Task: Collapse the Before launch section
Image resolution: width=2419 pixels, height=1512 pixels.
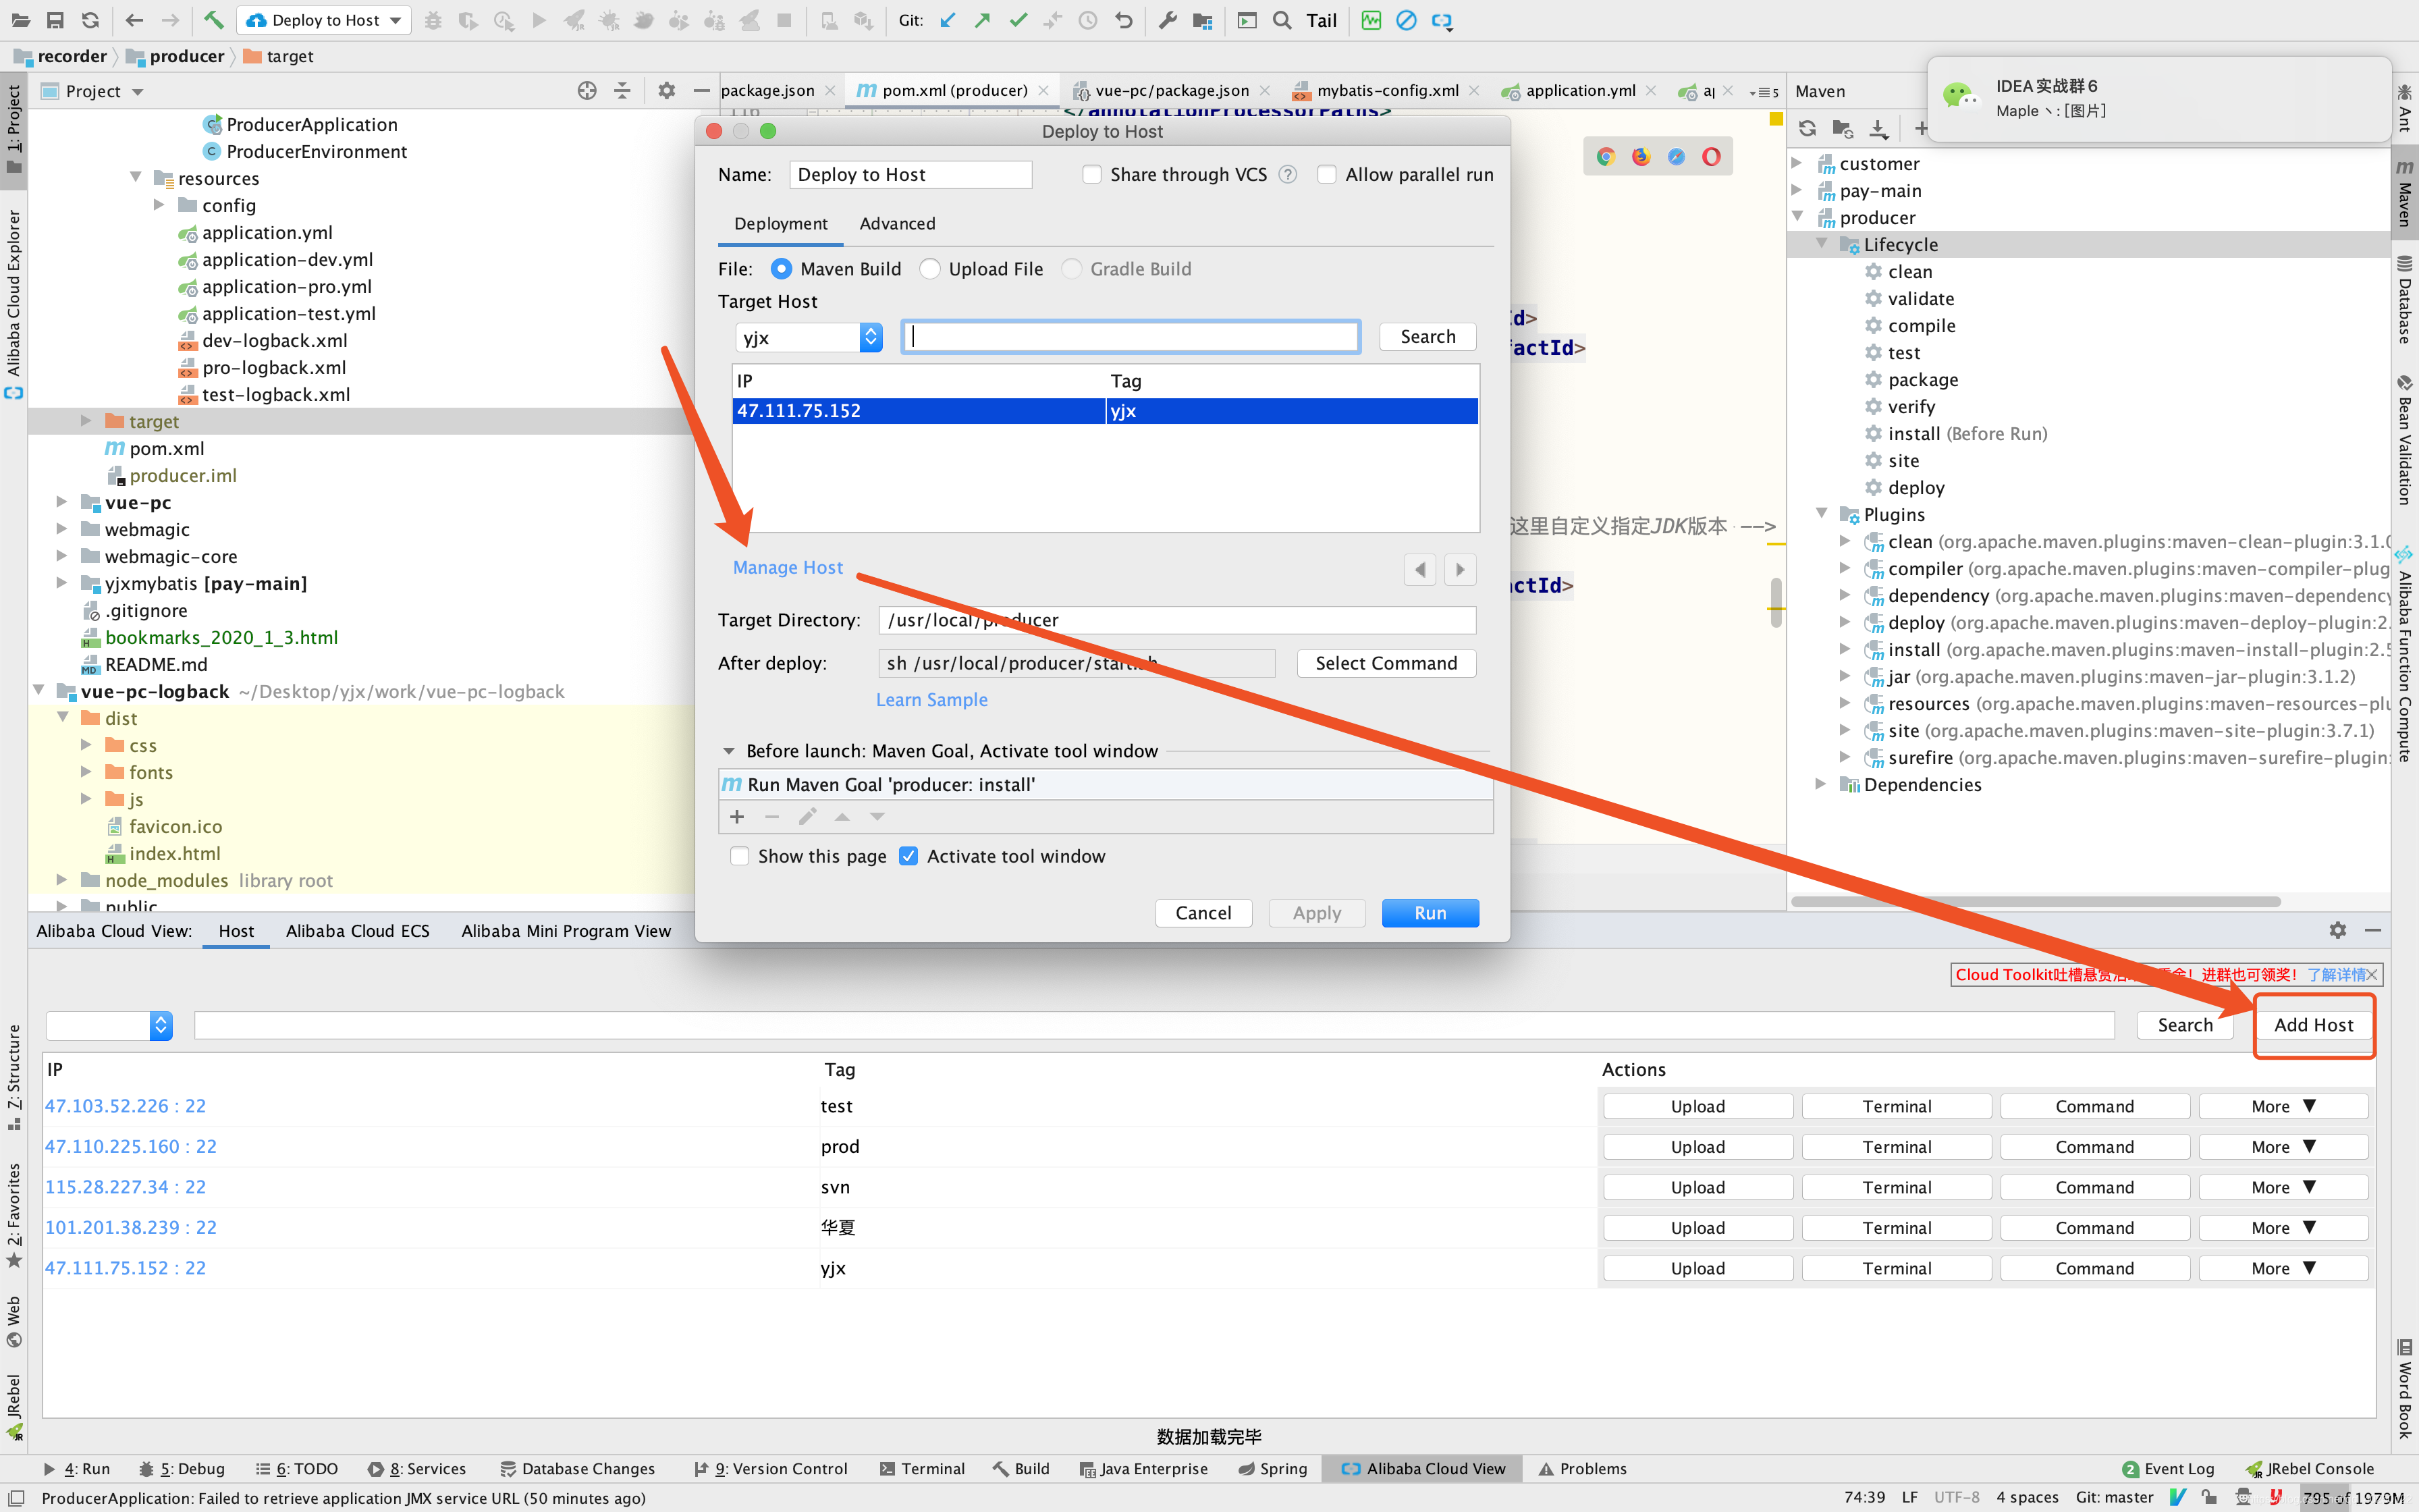Action: click(729, 751)
